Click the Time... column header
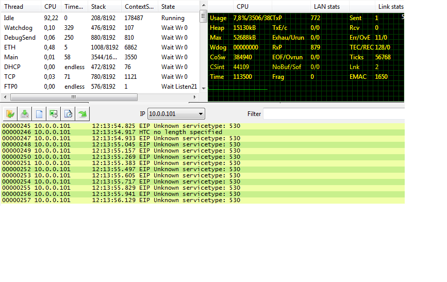This screenshot has height=282, width=447. tap(74, 7)
